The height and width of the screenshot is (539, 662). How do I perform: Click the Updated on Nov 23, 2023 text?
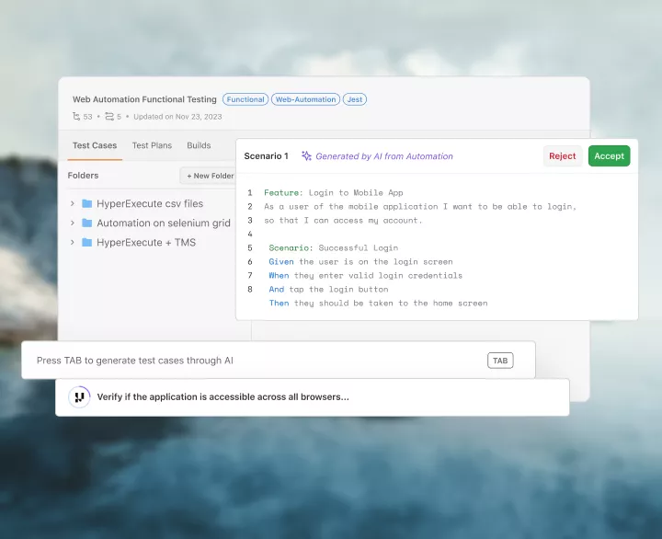(177, 117)
